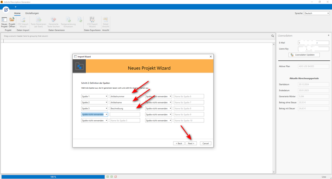Click the Startdatum 20.12.2024 field
The width and height of the screenshot is (332, 179).
tap(314, 84)
